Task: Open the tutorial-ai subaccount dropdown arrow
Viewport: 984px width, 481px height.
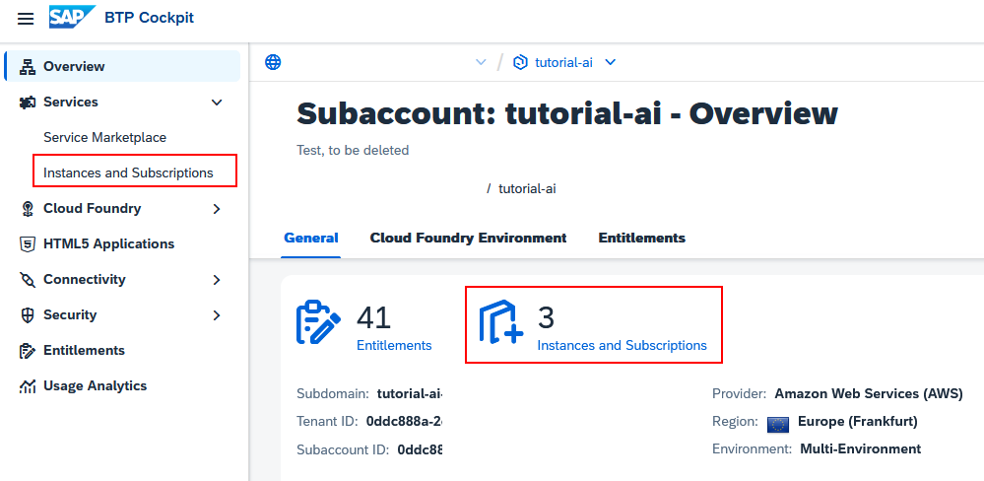Action: coord(610,62)
